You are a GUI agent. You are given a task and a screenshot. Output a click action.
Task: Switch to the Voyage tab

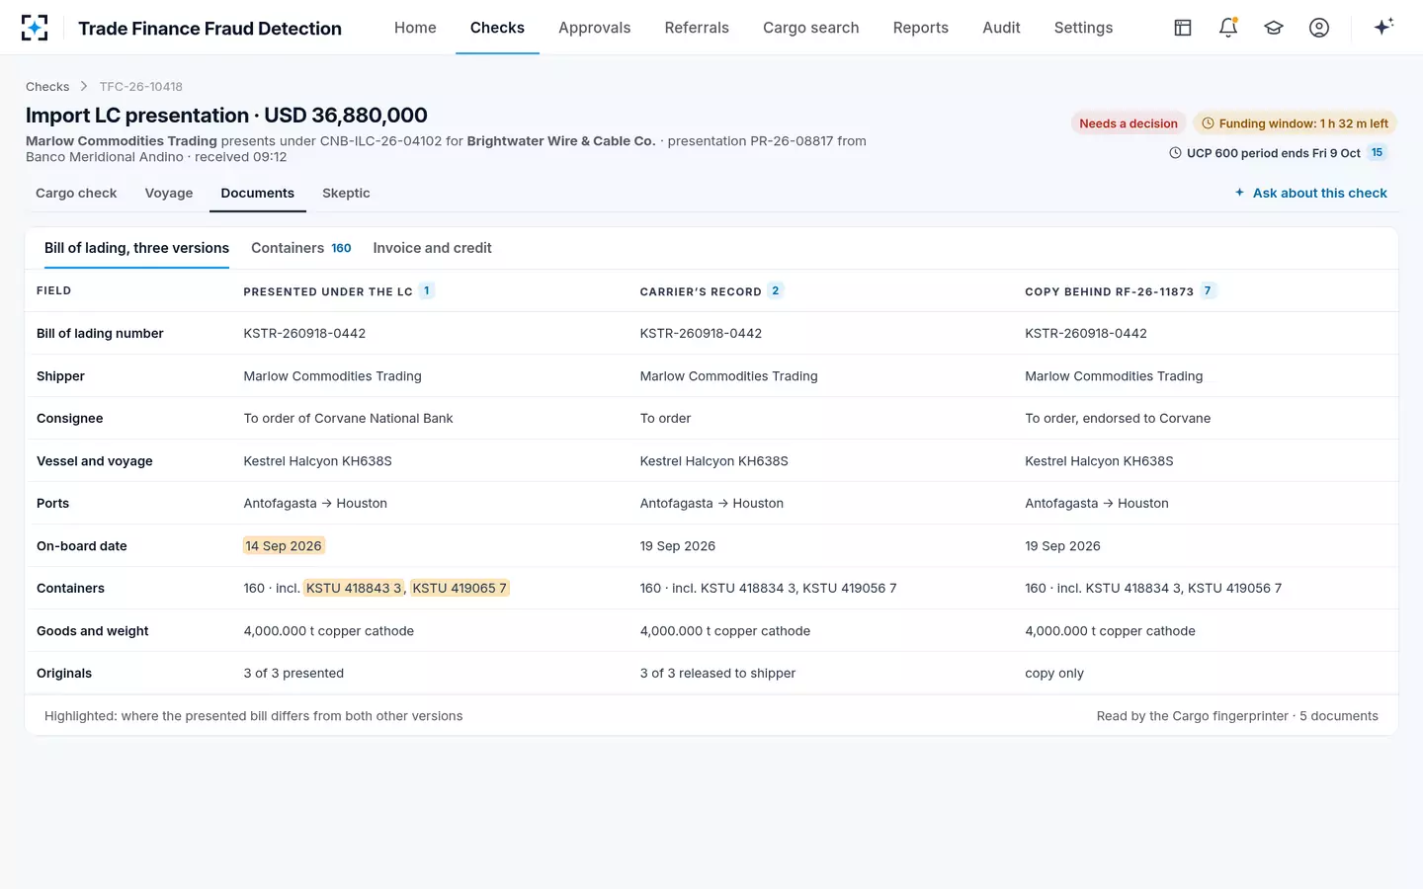[169, 193]
